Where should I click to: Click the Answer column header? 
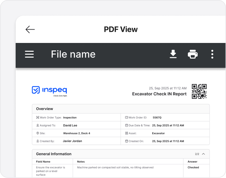192,162
